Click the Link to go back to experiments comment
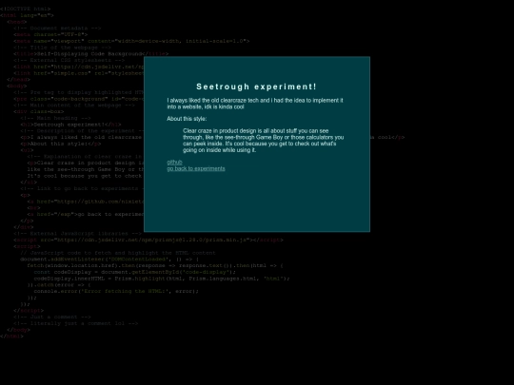This screenshot has width=514, height=385. 82,188
